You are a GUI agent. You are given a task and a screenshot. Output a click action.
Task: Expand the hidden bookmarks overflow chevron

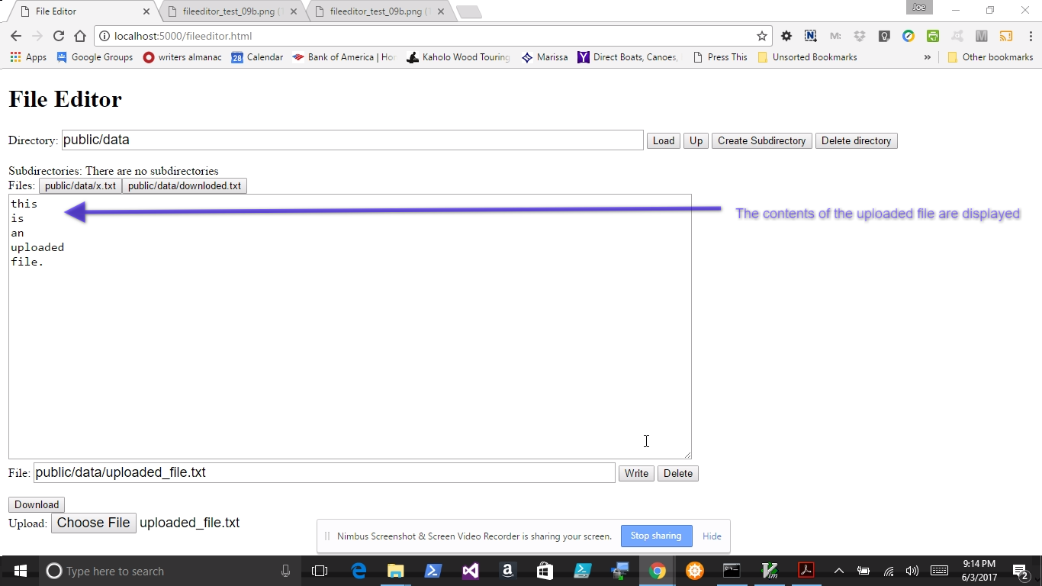928,57
